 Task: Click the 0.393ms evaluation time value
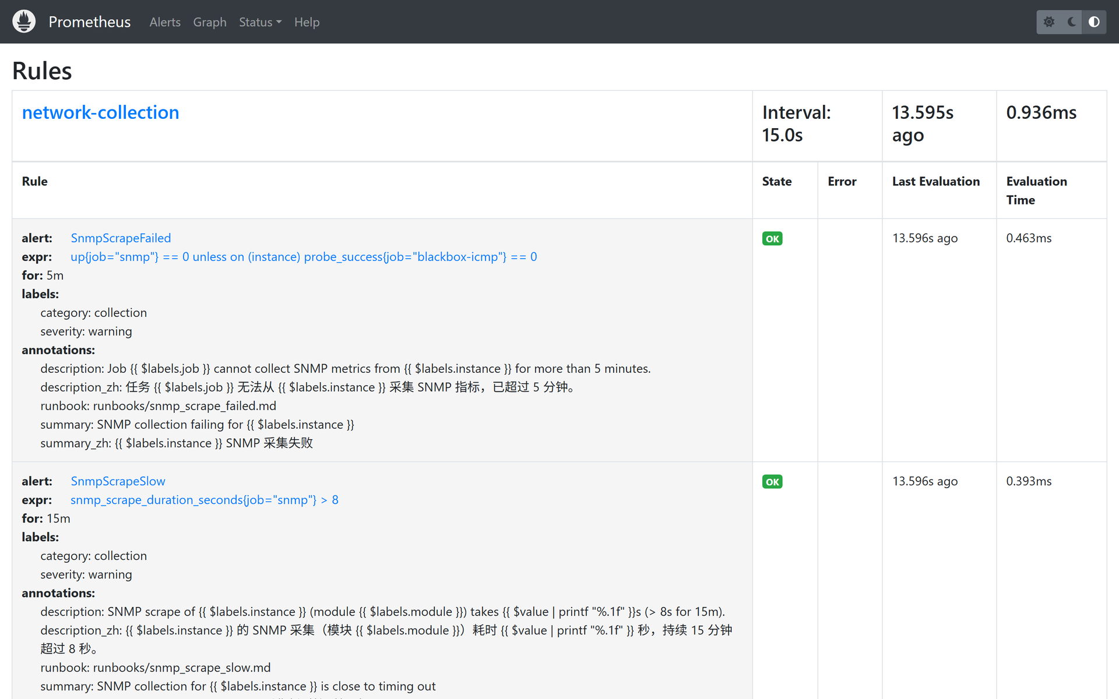(x=1029, y=481)
